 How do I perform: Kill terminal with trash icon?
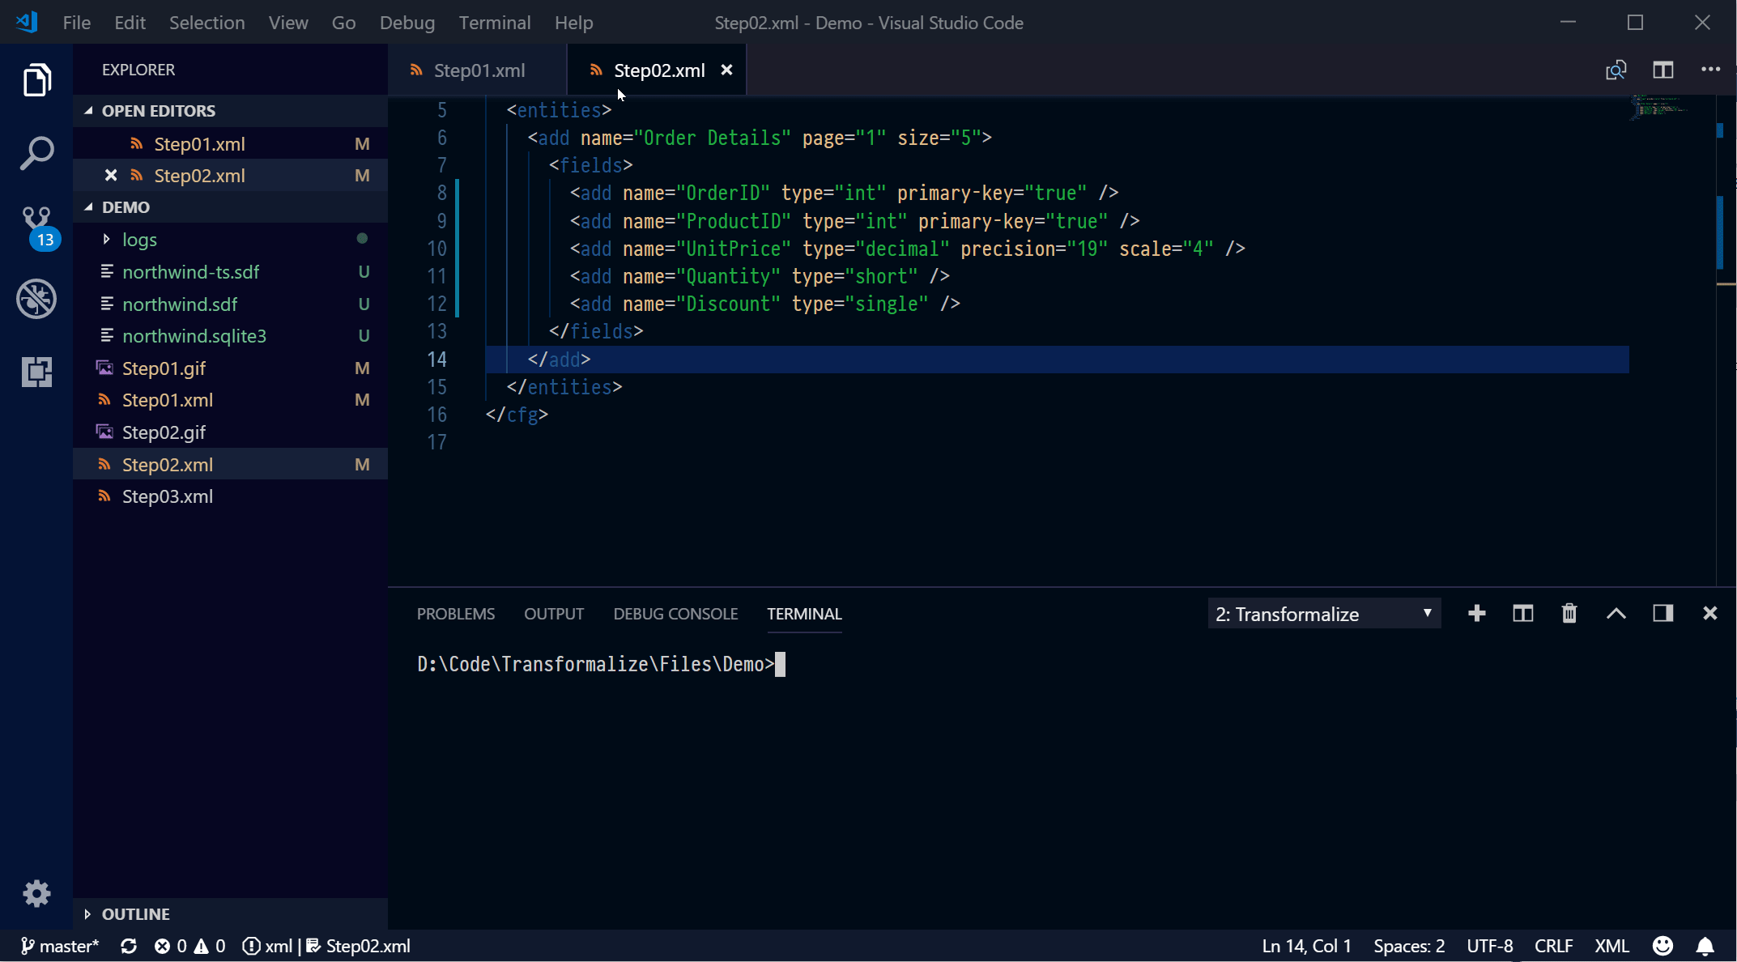point(1569,614)
